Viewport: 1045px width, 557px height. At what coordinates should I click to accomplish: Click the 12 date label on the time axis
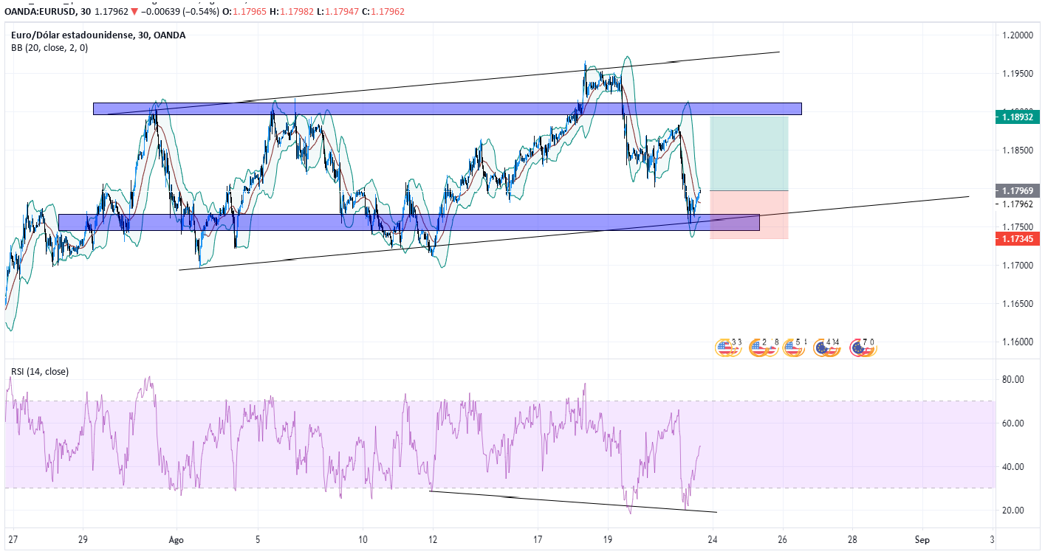click(433, 539)
